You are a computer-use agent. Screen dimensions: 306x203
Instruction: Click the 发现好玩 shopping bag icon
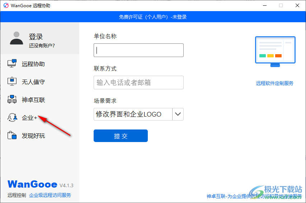12,135
